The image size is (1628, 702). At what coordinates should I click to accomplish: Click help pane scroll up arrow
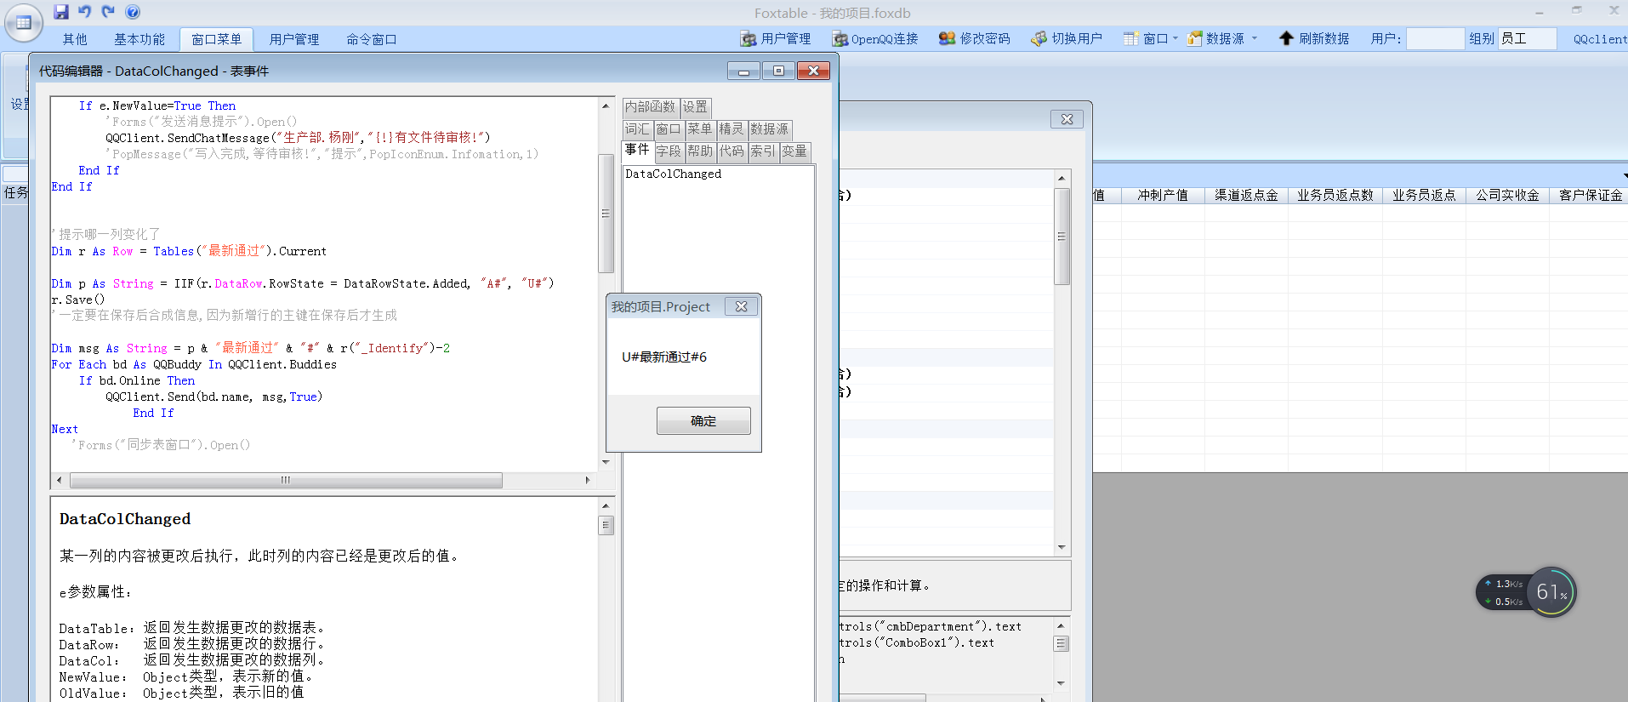(606, 505)
